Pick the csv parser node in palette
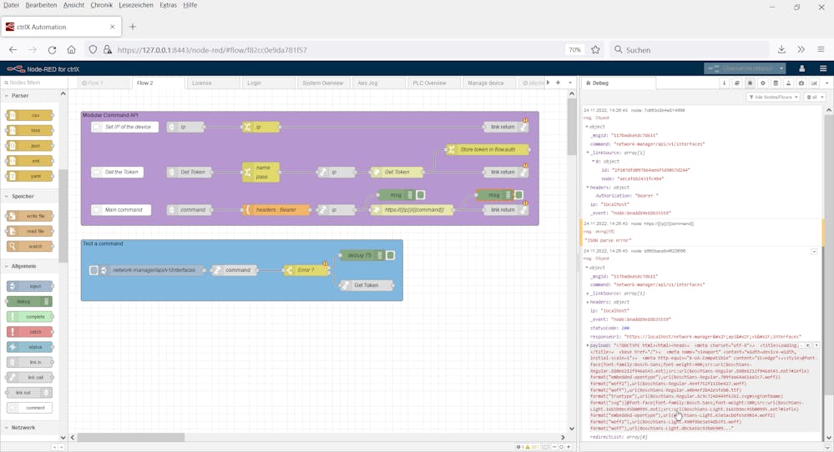This screenshot has height=452, width=834. pyautogui.click(x=30, y=115)
